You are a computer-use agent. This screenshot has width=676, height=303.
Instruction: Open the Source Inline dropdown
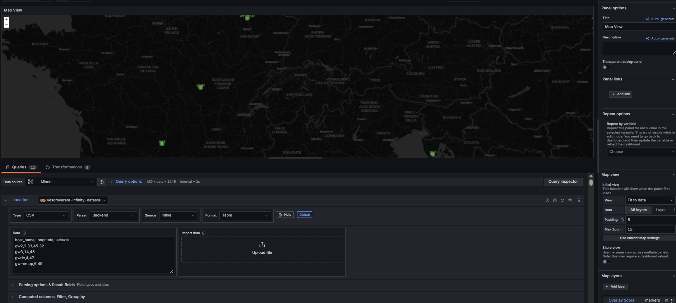coord(178,215)
